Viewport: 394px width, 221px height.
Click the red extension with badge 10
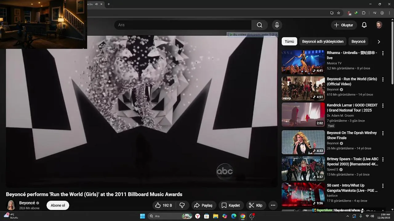349,13
